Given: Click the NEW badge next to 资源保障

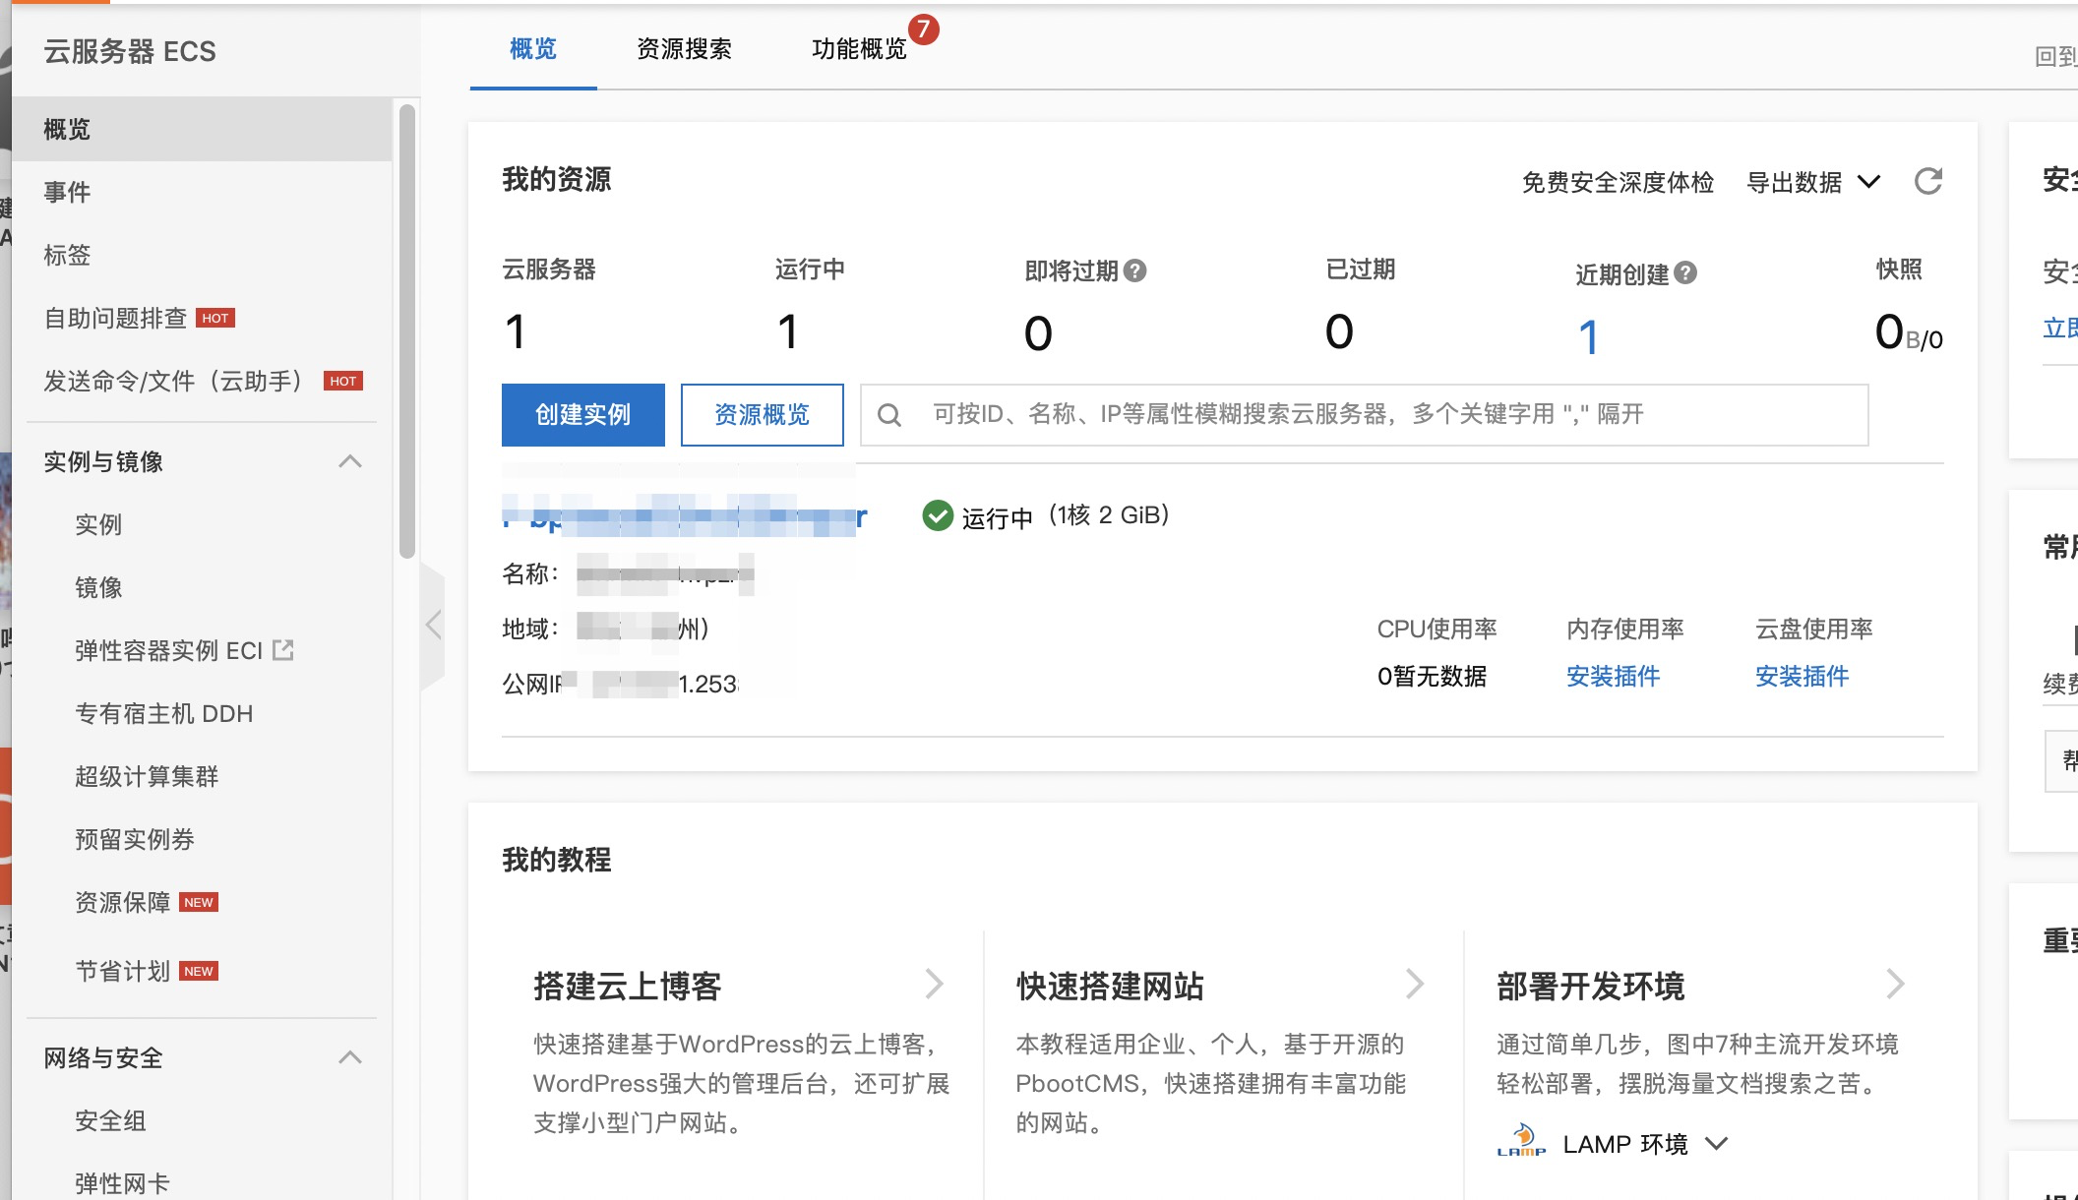Looking at the screenshot, I should [x=199, y=902].
